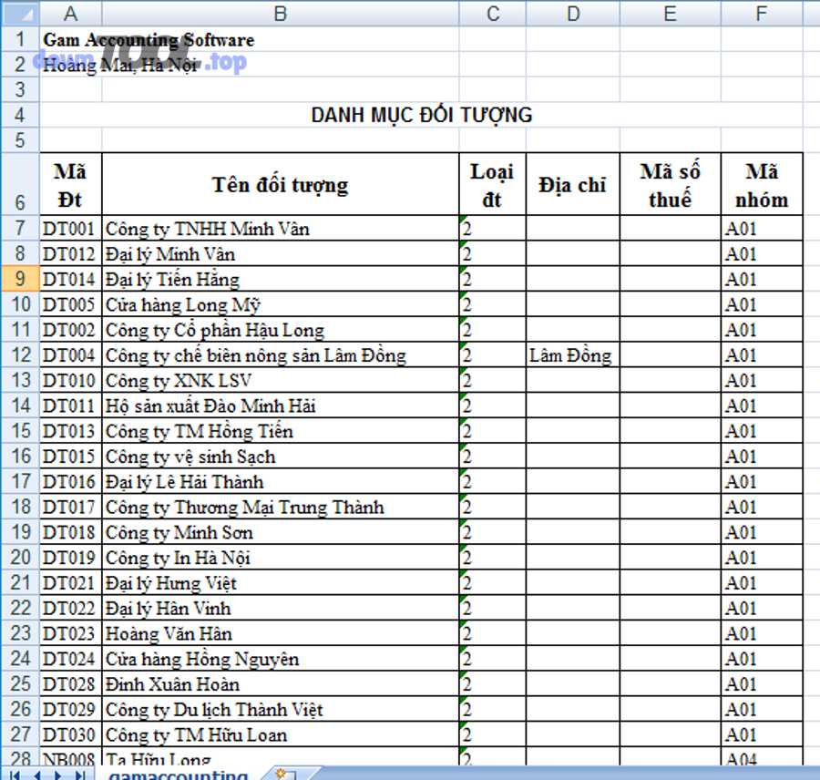Select column A header
This screenshot has width=820, height=780.
tap(70, 13)
